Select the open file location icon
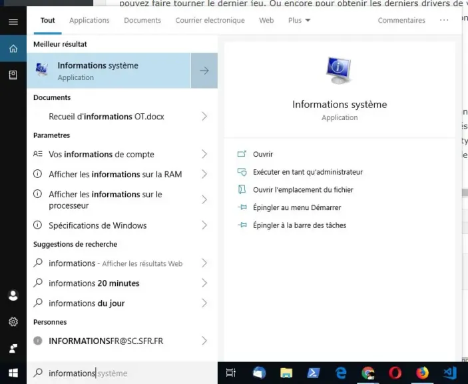 (242, 189)
